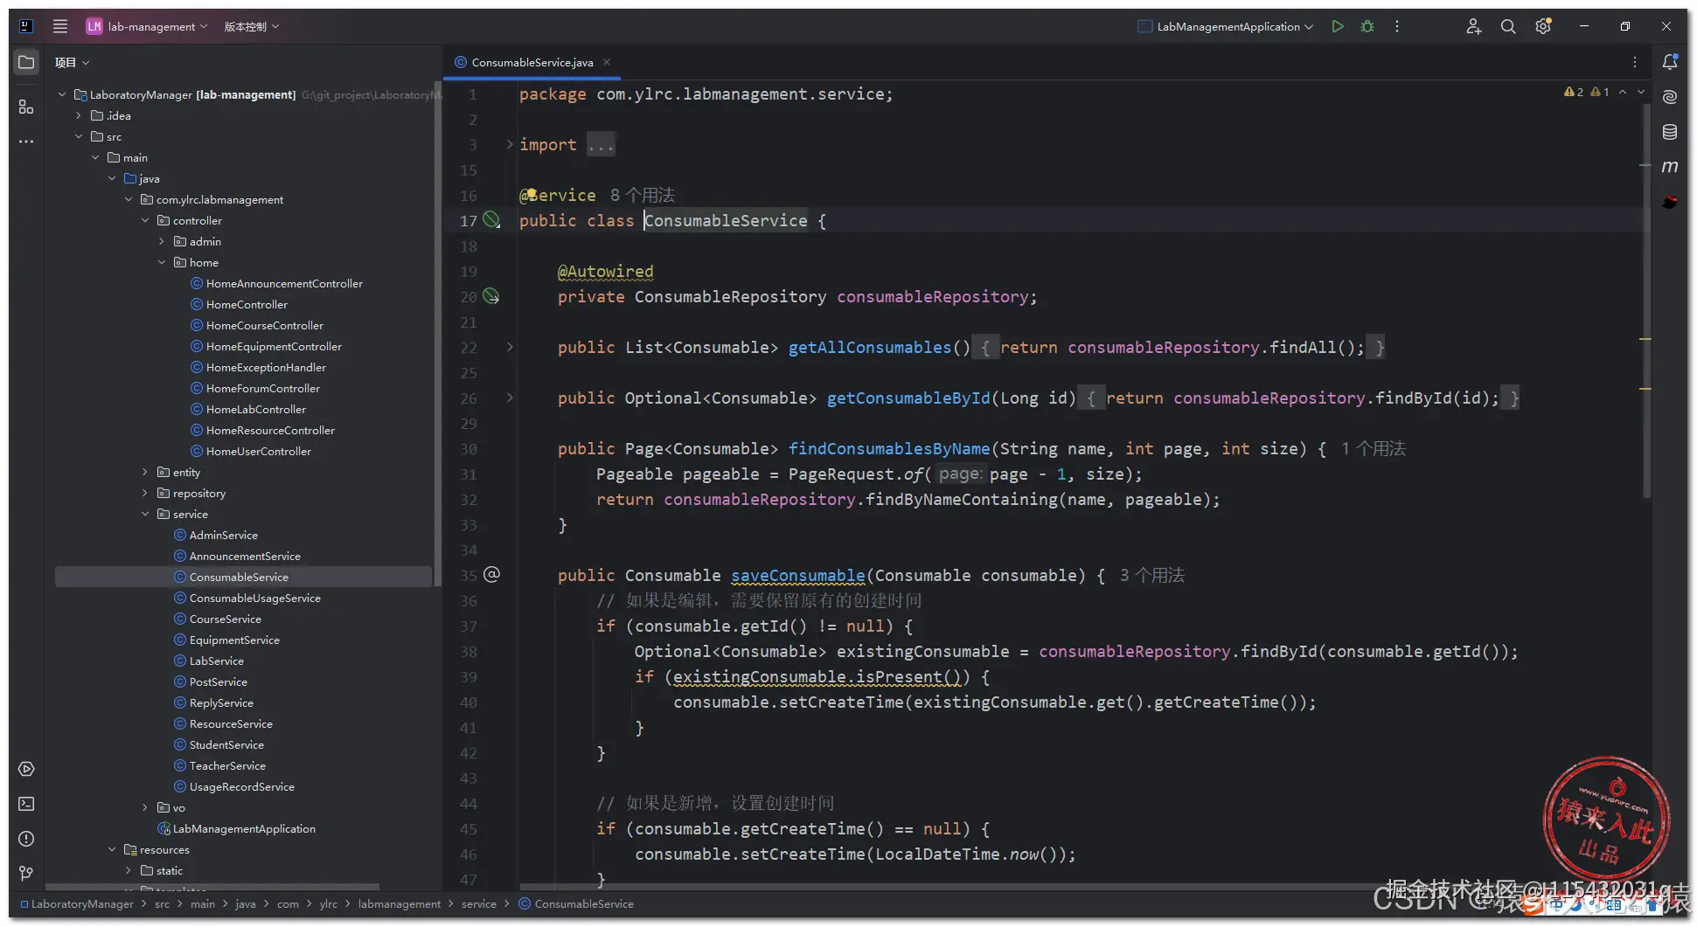This screenshot has width=1697, height=927.
Task: Click ConsumableService in the breadcrumb bar
Action: point(584,904)
